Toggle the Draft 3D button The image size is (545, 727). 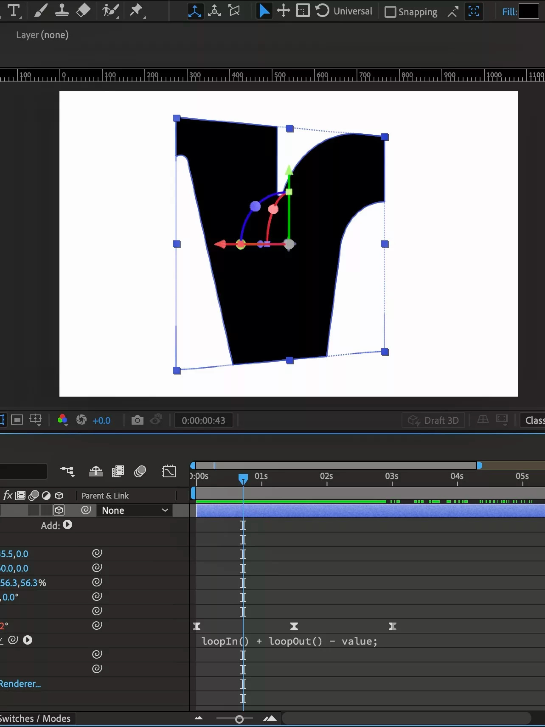click(433, 420)
